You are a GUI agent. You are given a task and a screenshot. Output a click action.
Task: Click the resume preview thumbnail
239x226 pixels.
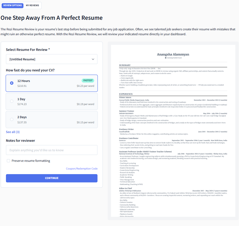173,131
